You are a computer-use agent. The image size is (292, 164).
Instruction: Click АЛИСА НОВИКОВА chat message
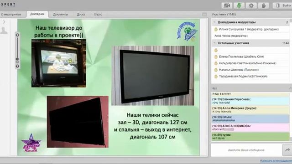pyautogui.click(x=250, y=128)
